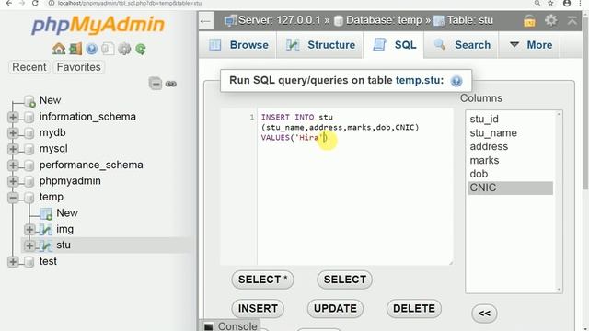Click the Database temp breadcrumb link
Screen dimensions: 589x331
coord(384,20)
